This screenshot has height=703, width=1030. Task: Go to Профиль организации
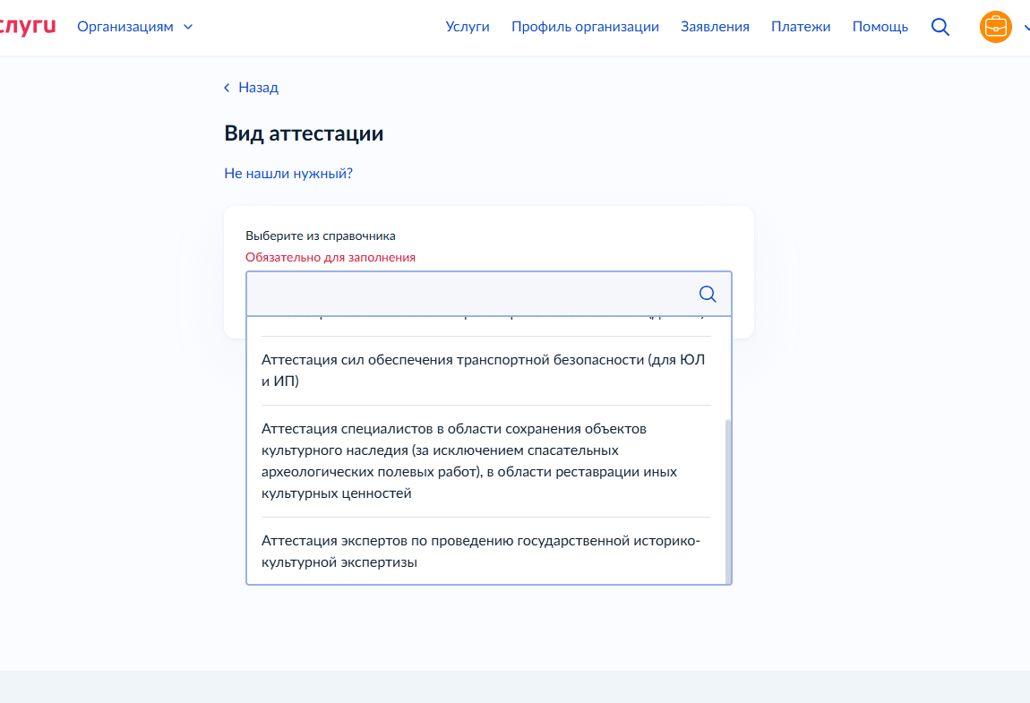[585, 27]
